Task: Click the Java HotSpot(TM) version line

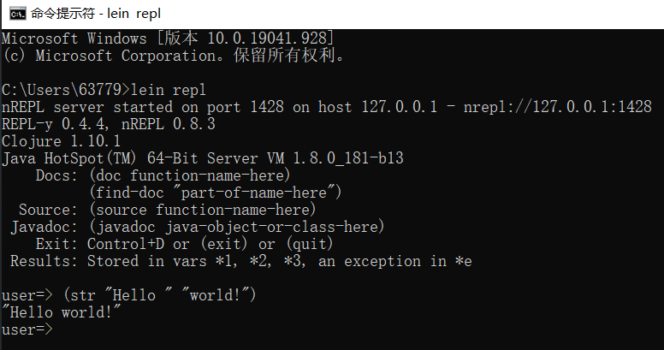Action: pos(203,158)
